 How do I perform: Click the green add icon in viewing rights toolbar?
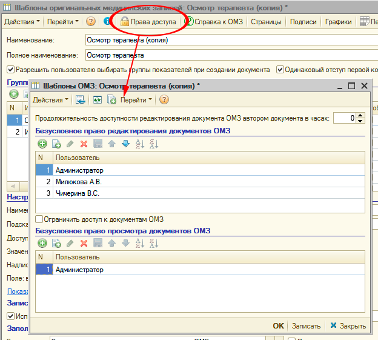(42, 243)
